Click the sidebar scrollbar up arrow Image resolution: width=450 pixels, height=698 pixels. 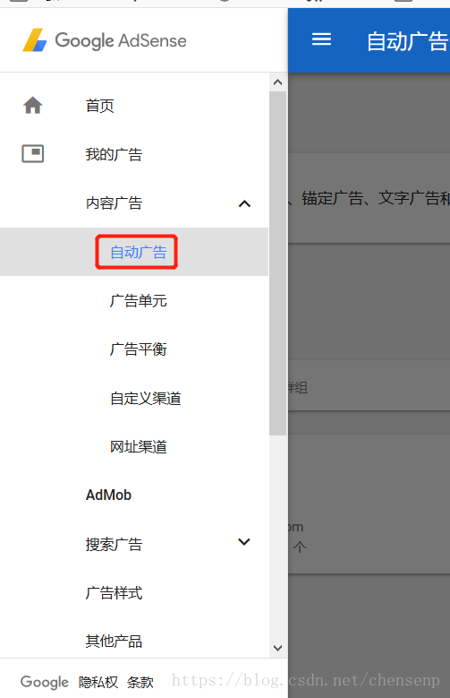(278, 82)
